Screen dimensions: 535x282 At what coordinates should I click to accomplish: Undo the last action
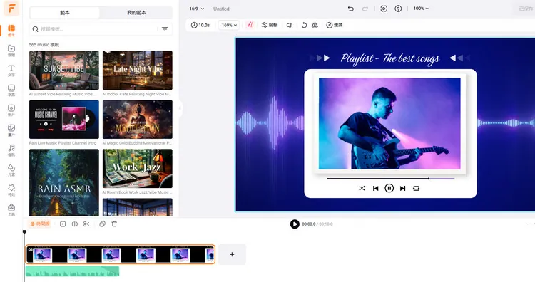351,9
